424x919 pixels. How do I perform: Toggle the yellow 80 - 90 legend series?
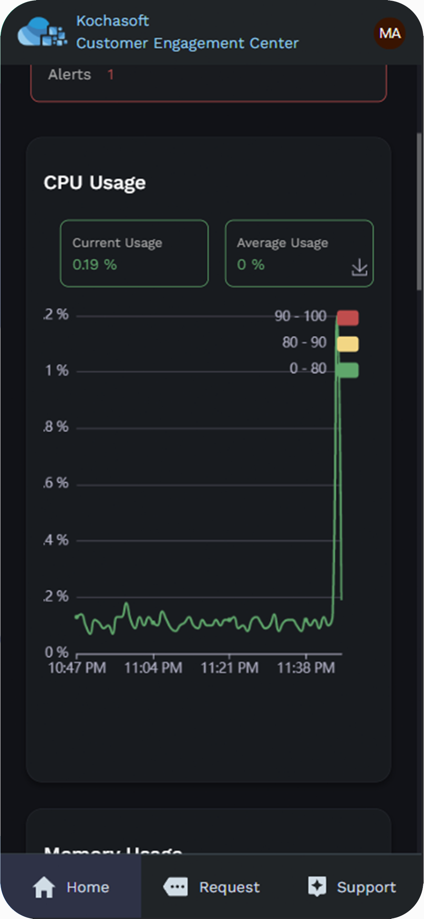coord(347,344)
